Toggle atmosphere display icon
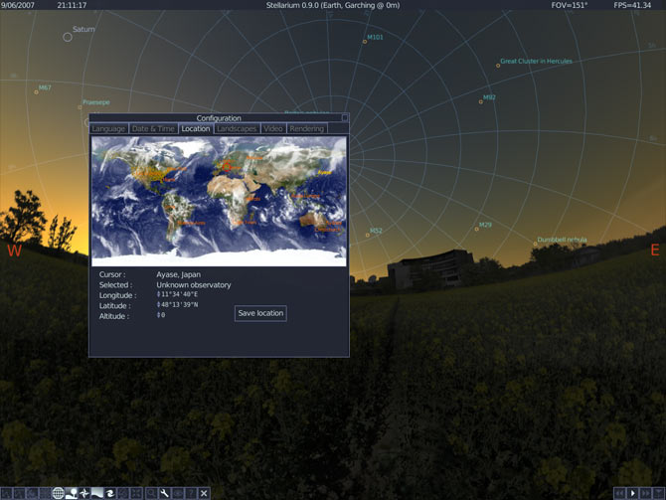 tap(97, 493)
